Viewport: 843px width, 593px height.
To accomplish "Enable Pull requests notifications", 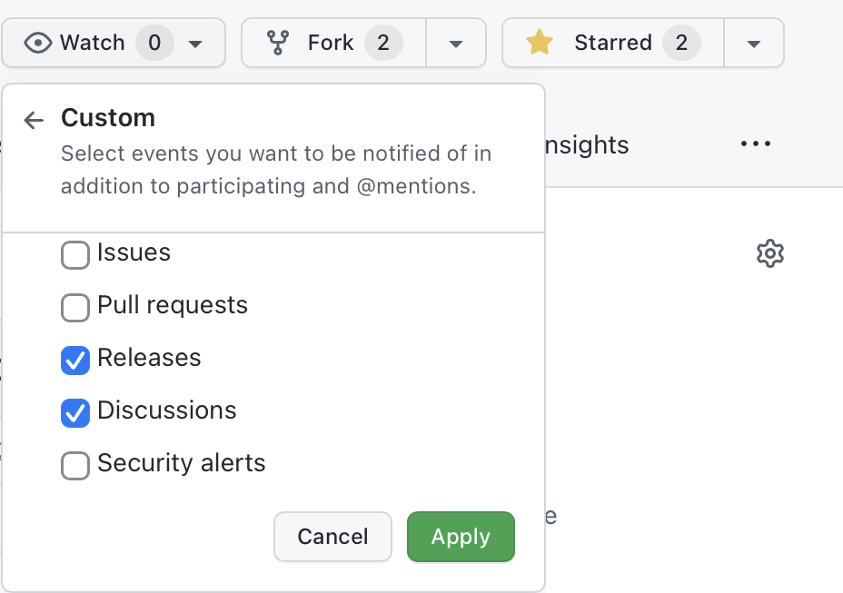I will point(75,308).
